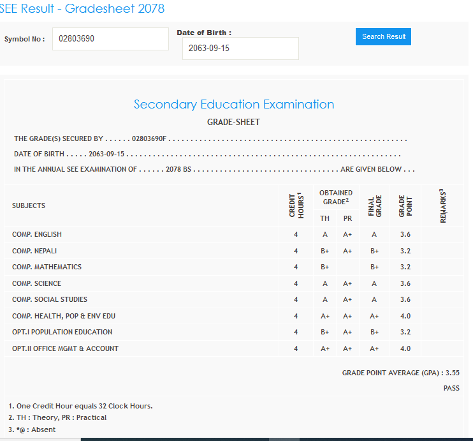Click the Symbol No input field
Image resolution: width=473 pixels, height=441 pixels.
[x=110, y=39]
